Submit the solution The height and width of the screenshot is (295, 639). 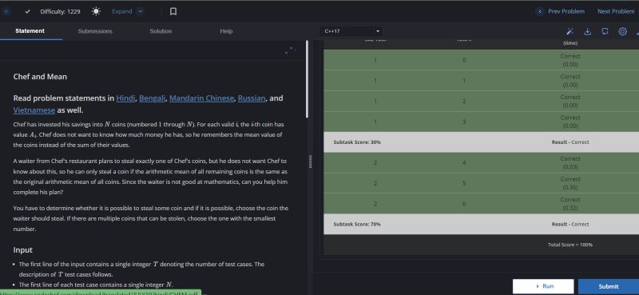[609, 286]
